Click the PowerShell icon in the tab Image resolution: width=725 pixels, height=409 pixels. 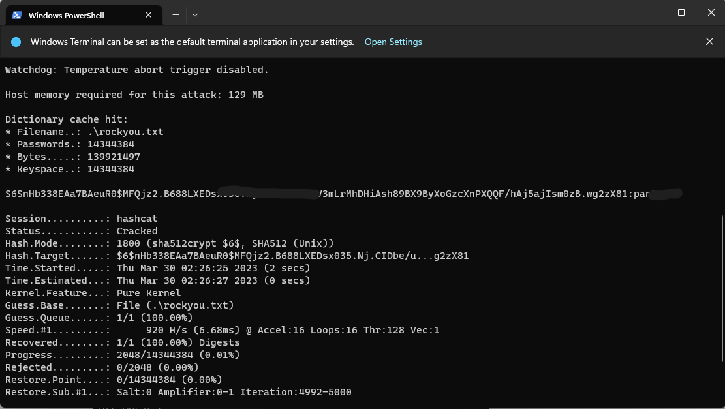[x=17, y=15]
